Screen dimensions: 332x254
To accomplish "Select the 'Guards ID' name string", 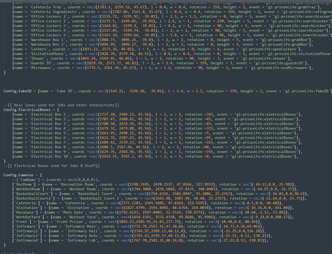I will click(41, 63).
